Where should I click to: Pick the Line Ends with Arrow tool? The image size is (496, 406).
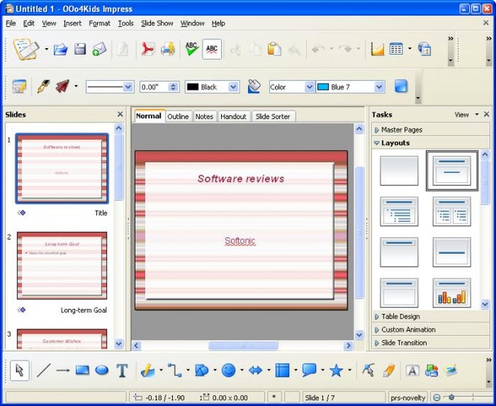(x=63, y=370)
